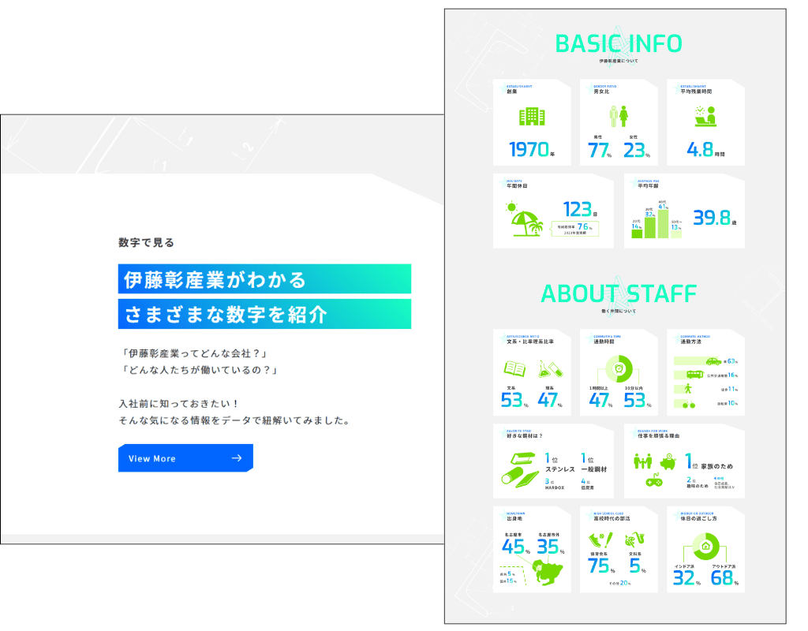Click the male figure icon on the 男女比 card
This screenshot has width=808, height=631.
pyautogui.click(x=613, y=116)
